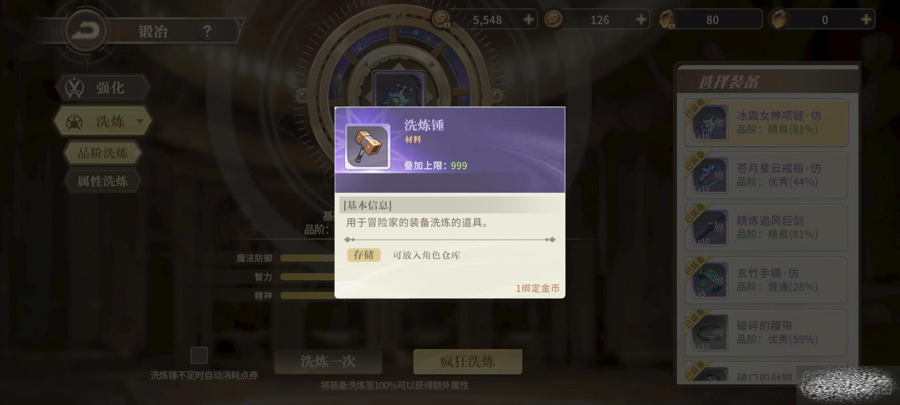Image resolution: width=900 pixels, height=405 pixels.
Task: Click the 洗炼一次 button
Action: pos(328,361)
